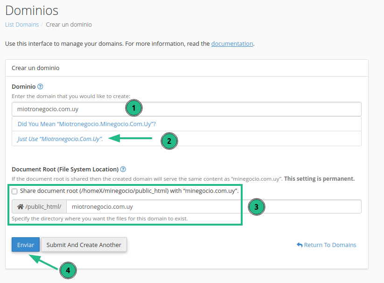The width and height of the screenshot is (384, 283).
Task: Click the green step 3 number marker
Action: pyautogui.click(x=256, y=206)
